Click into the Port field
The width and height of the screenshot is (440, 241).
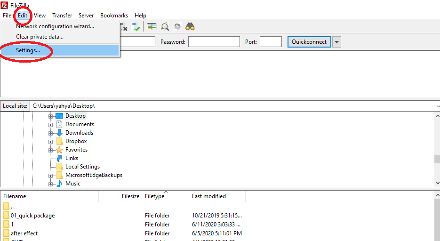271,42
